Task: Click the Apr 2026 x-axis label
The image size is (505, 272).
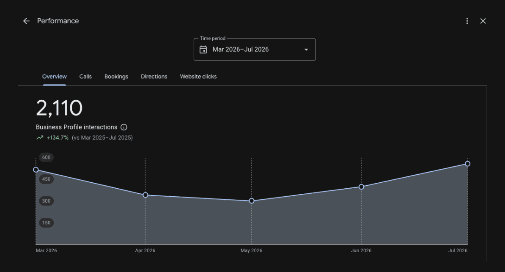Action: click(x=145, y=250)
